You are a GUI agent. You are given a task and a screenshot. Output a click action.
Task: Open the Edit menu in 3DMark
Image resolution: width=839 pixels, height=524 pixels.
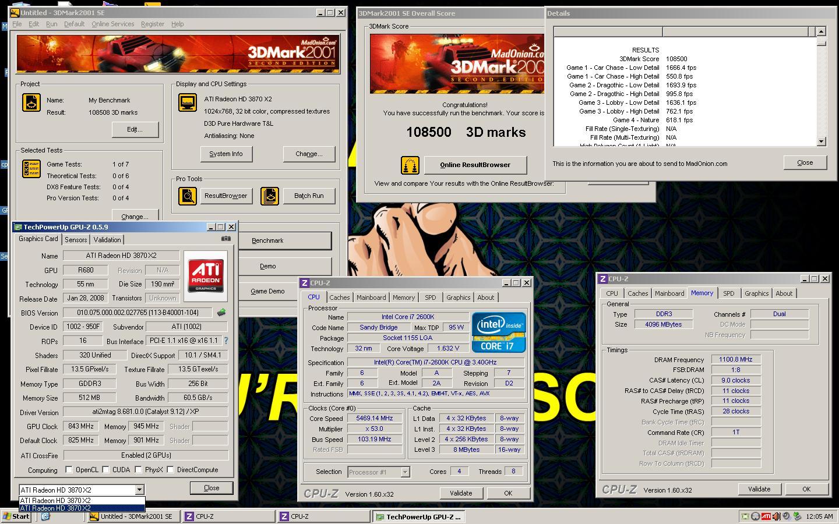34,24
